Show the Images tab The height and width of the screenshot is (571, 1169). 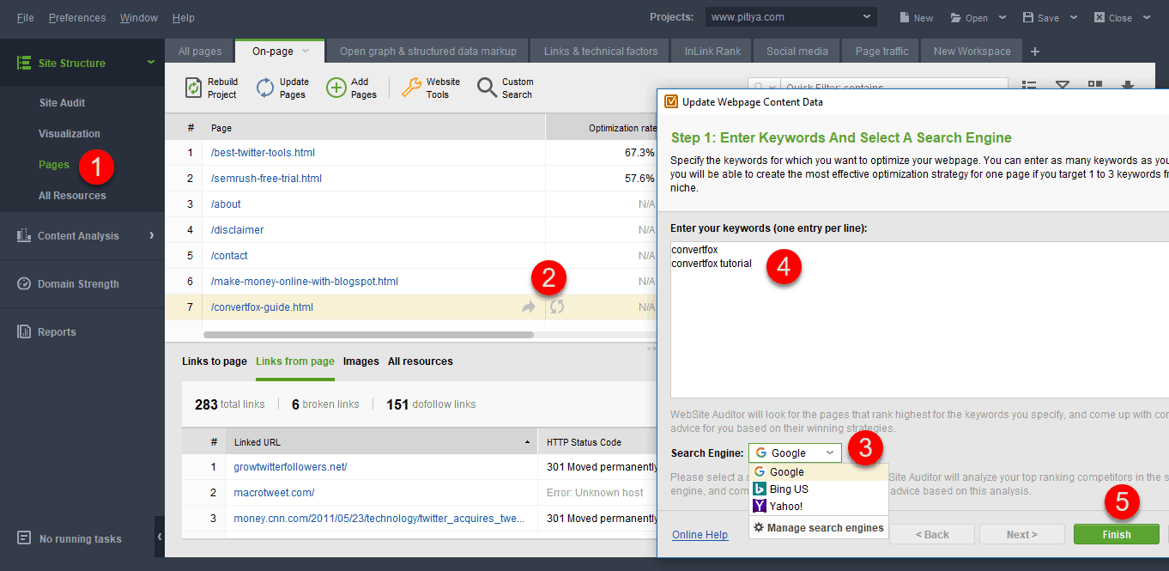[361, 361]
